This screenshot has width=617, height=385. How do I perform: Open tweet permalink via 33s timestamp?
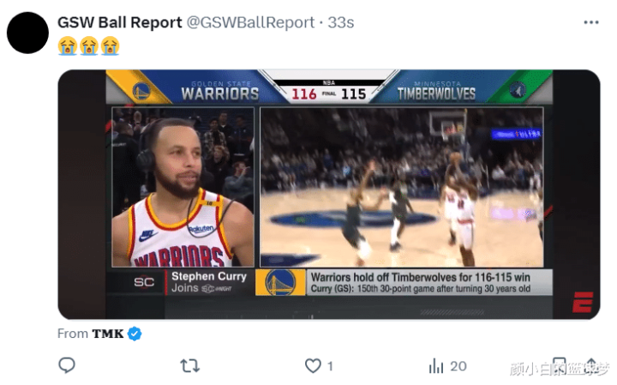tap(341, 22)
